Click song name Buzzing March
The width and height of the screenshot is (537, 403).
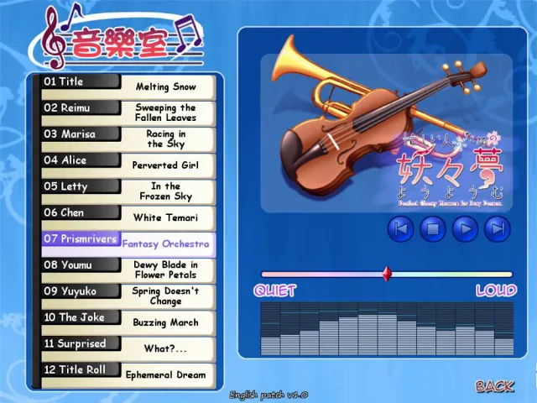166,322
